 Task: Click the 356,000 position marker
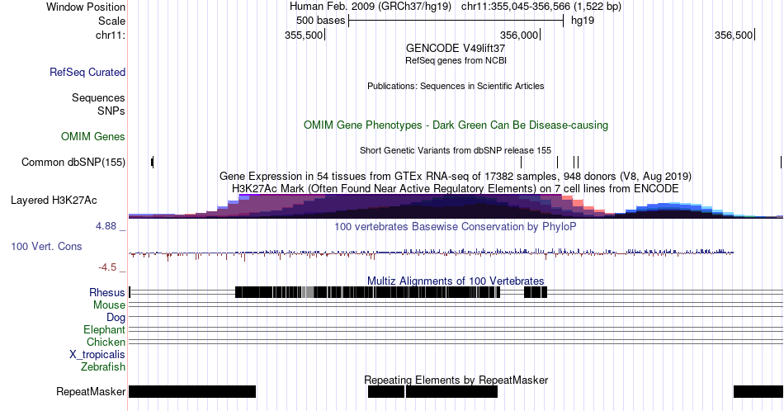[519, 35]
